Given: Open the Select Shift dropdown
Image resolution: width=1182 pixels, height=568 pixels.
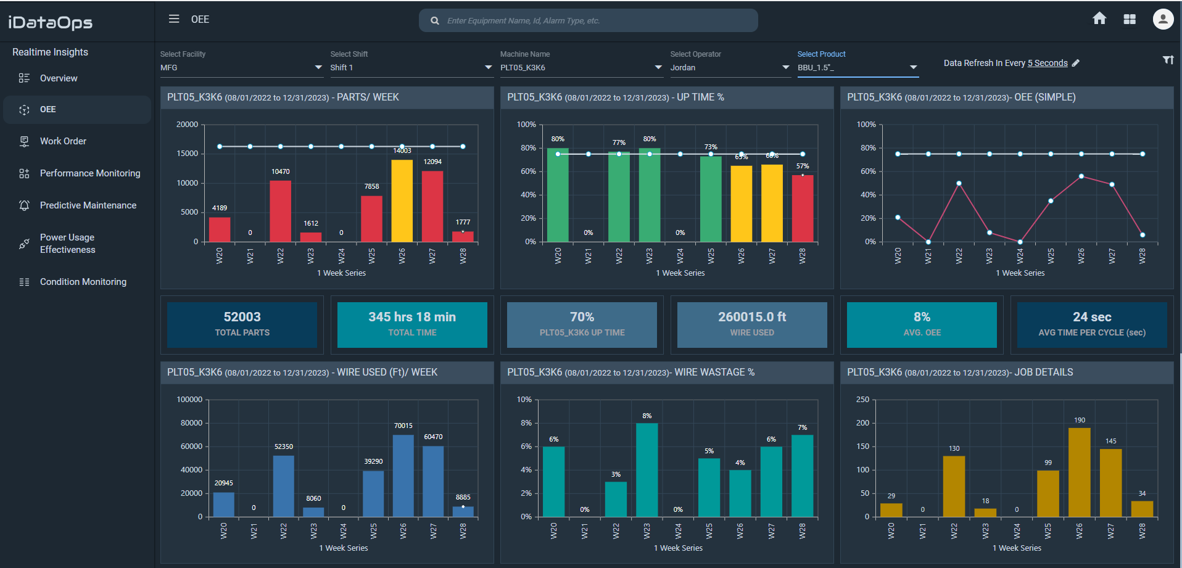Looking at the screenshot, I should pos(488,67).
